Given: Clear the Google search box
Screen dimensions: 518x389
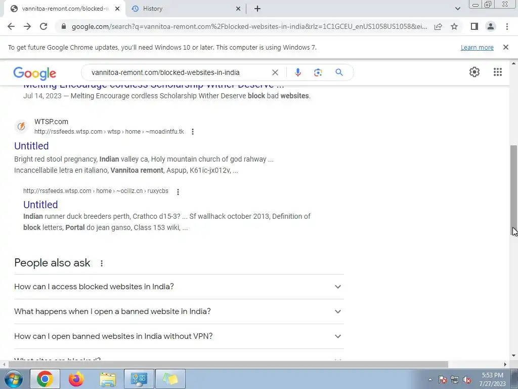Looking at the screenshot, I should [275, 72].
